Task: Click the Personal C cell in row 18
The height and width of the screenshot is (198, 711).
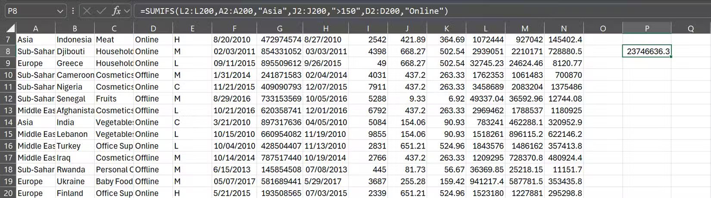Action: point(114,170)
